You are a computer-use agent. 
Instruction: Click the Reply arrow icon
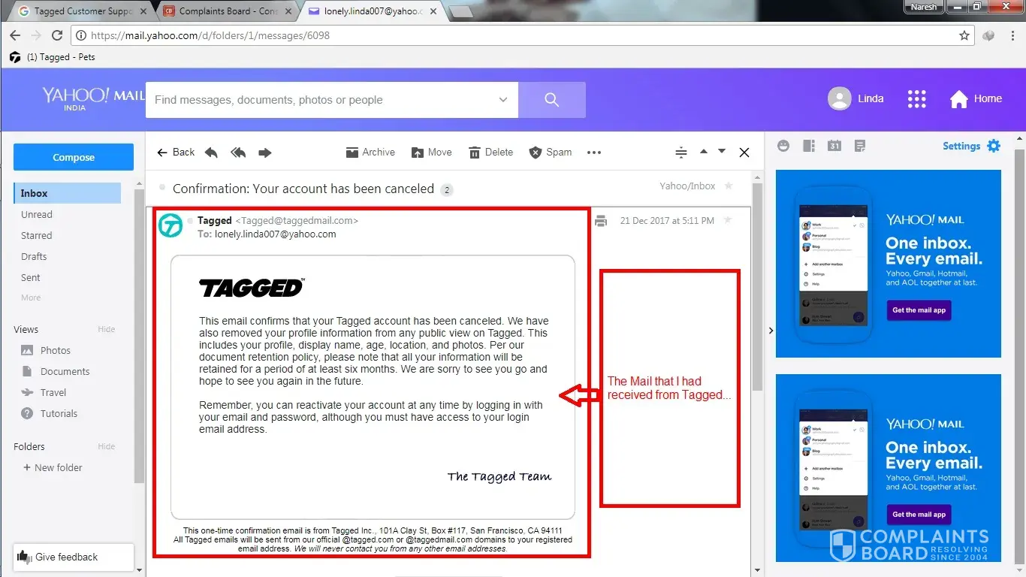[x=211, y=153]
